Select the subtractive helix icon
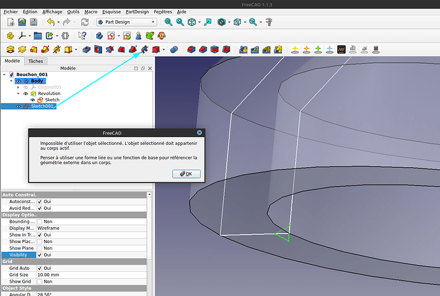 coord(145,50)
